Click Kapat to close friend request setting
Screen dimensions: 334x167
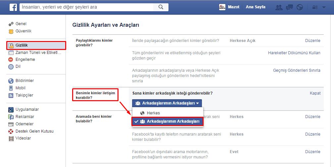point(315,93)
